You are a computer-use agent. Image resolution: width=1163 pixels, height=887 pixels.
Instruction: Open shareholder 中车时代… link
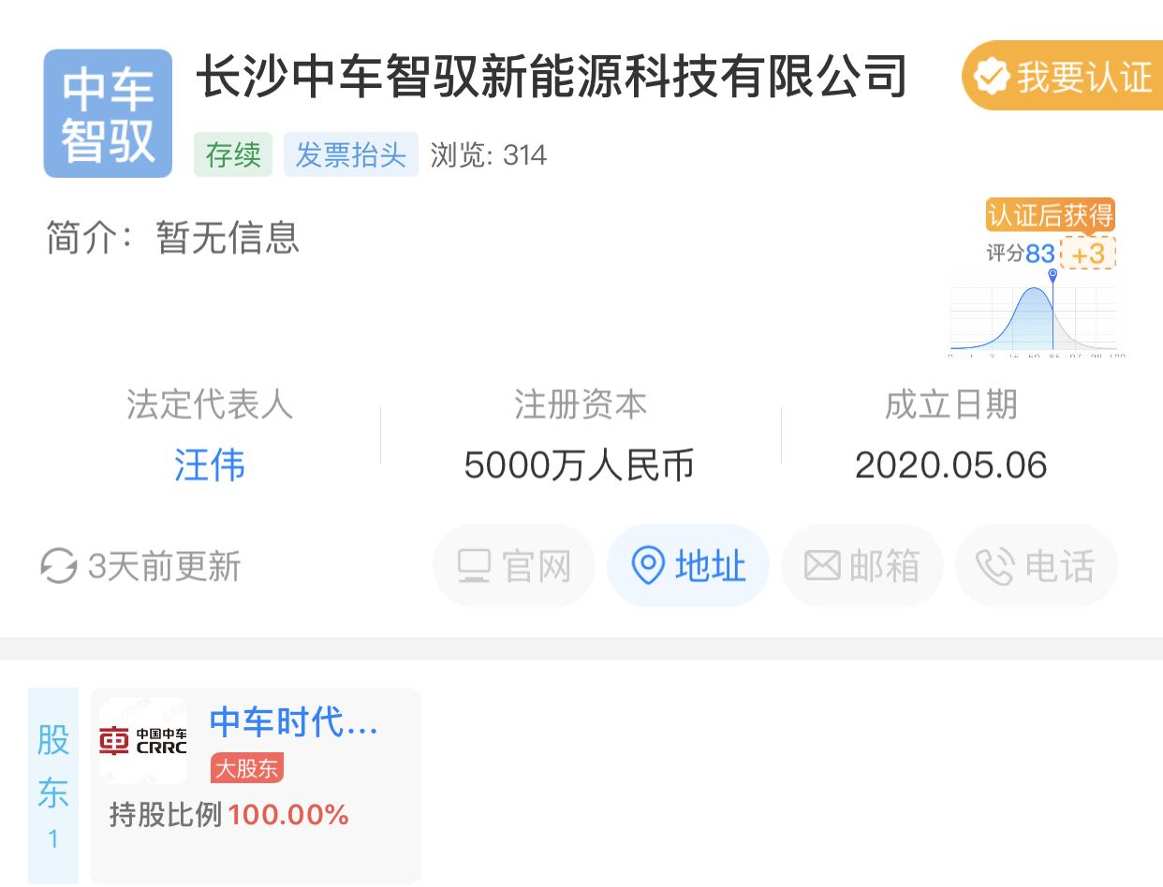pos(294,723)
